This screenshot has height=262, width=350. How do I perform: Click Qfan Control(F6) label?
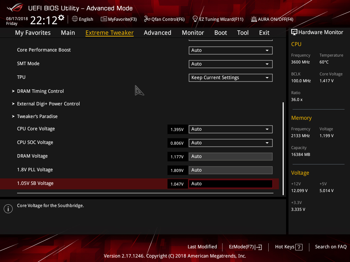[168, 19]
